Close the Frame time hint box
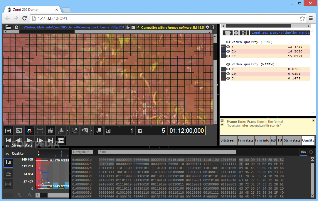Image resolution: width=318 pixels, height=201 pixels. tap(313, 121)
